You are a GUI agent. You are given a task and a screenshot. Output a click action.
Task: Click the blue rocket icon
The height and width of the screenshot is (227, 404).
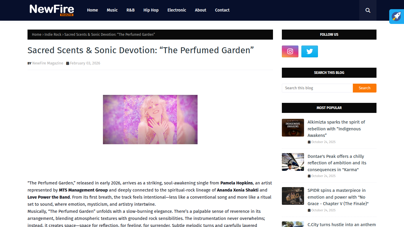coord(397,17)
